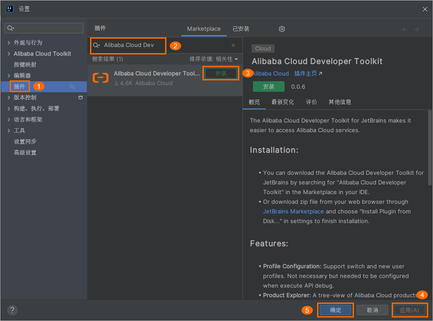Viewport: 433px width, 321px height.
Task: Follow the JetBrains Marketplace link
Action: pos(293,211)
